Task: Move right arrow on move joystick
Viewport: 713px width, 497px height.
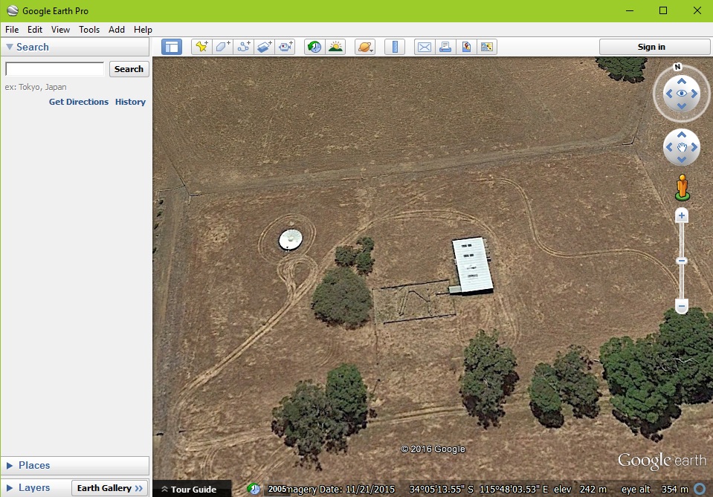Action: pyautogui.click(x=694, y=147)
